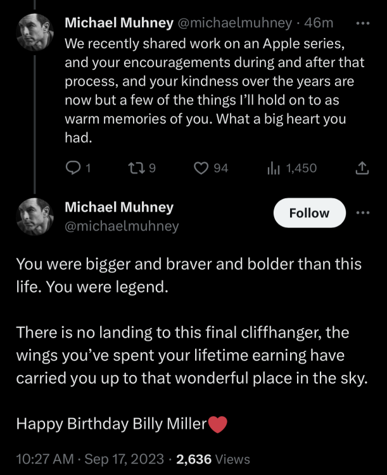Click the 46m timestamp
The height and width of the screenshot is (475, 387).
point(319,23)
